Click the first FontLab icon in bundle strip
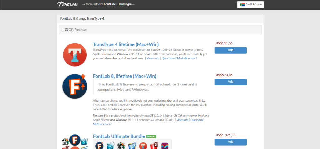 [99, 145]
